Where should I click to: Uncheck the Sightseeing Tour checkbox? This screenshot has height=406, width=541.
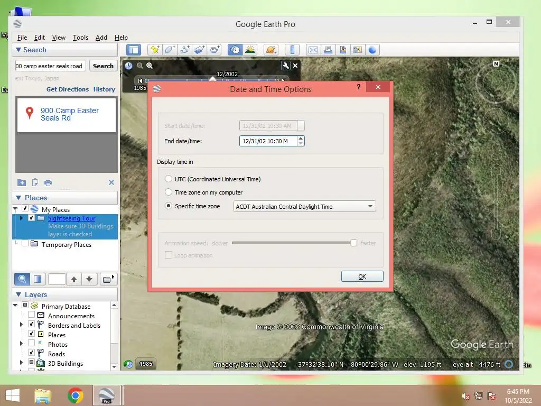click(x=31, y=218)
